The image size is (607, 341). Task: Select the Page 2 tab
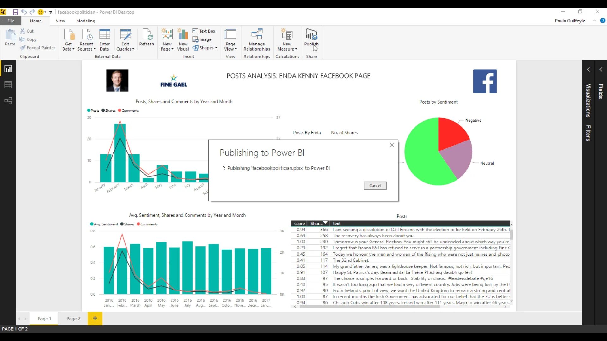pyautogui.click(x=73, y=318)
